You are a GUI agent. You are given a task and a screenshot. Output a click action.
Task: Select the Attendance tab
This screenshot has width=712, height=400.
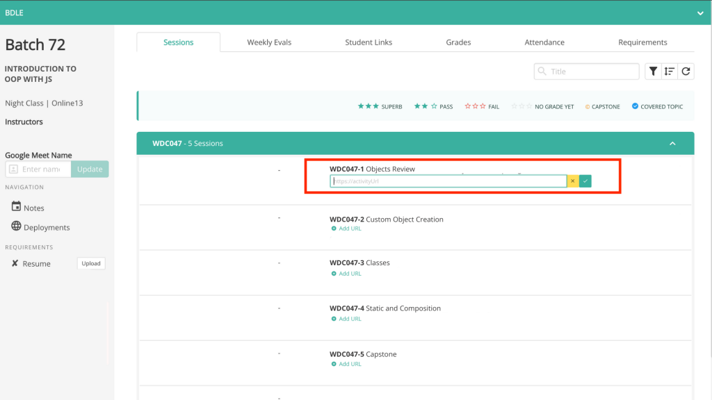tap(544, 42)
